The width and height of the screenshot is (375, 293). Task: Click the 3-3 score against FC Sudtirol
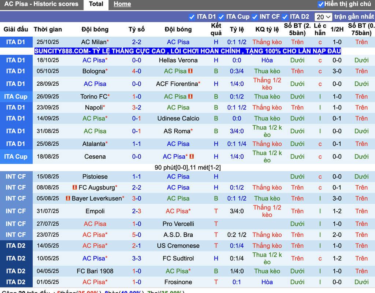(x=137, y=258)
